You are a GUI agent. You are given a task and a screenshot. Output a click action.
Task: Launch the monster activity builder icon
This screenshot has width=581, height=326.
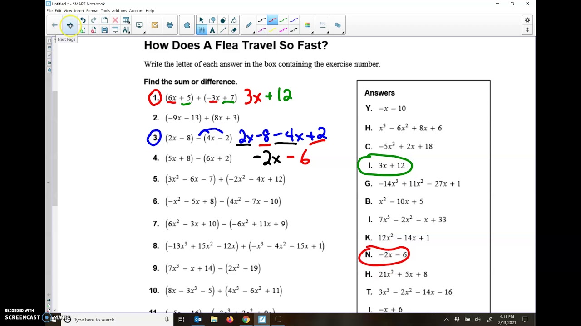point(170,25)
